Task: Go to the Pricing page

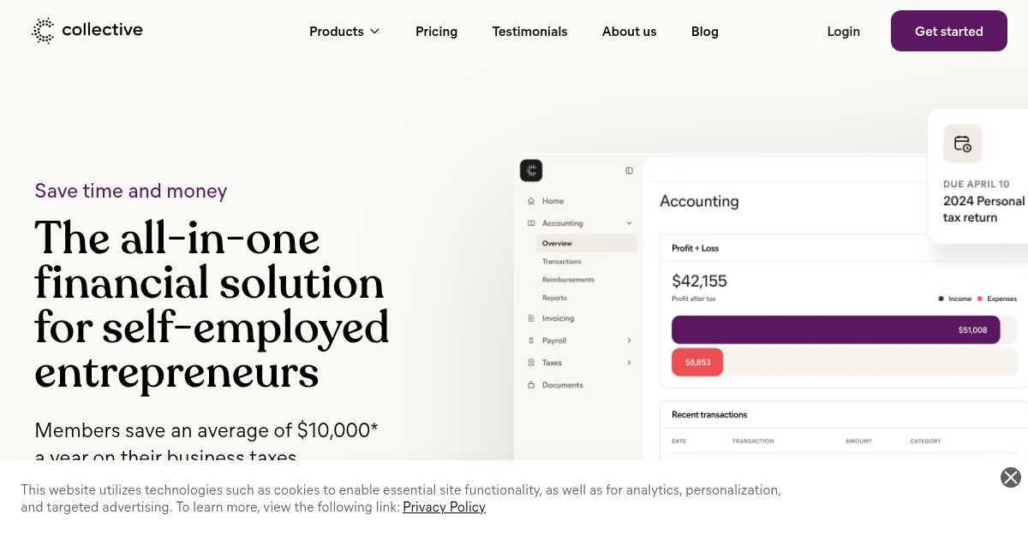Action: click(436, 32)
